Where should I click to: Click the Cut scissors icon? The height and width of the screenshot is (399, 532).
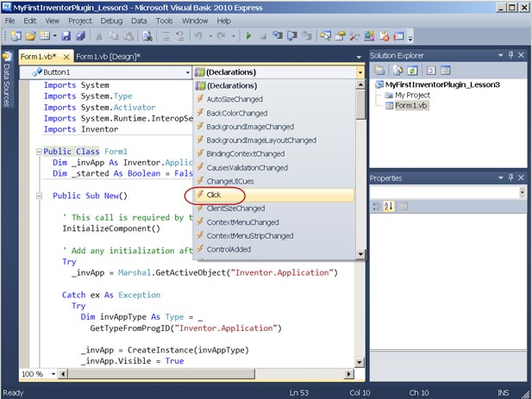(99, 36)
